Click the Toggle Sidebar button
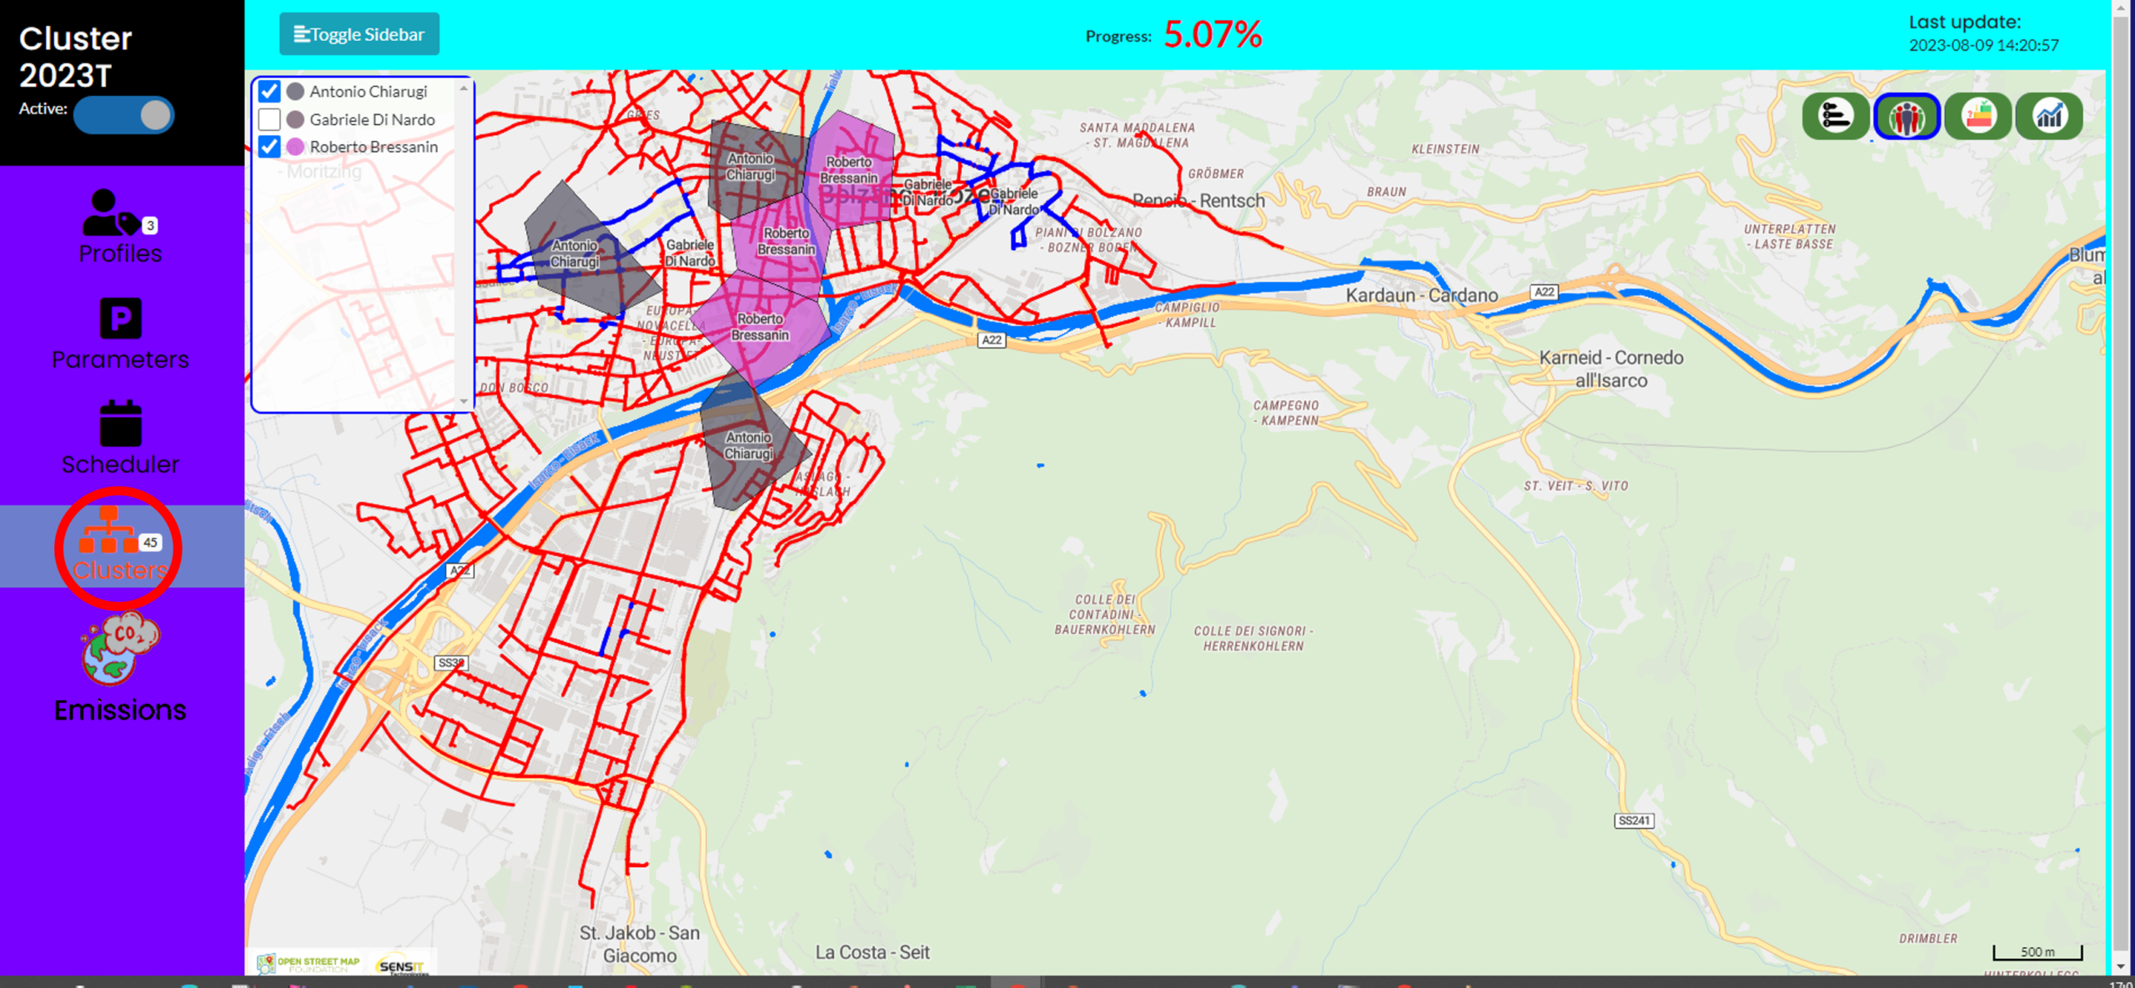The image size is (2135, 988). click(x=359, y=34)
